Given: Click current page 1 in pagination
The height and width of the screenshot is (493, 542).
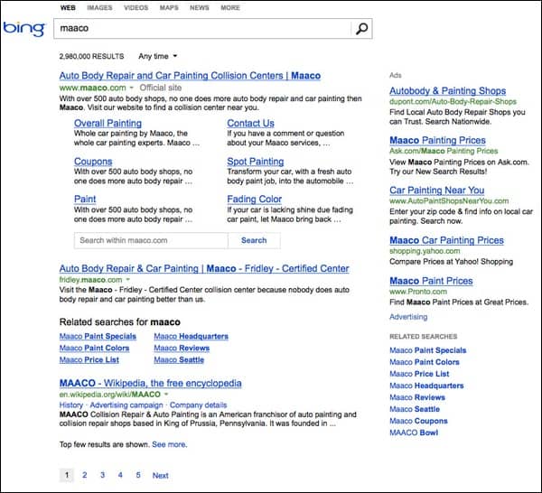Looking at the screenshot, I should pos(67,475).
